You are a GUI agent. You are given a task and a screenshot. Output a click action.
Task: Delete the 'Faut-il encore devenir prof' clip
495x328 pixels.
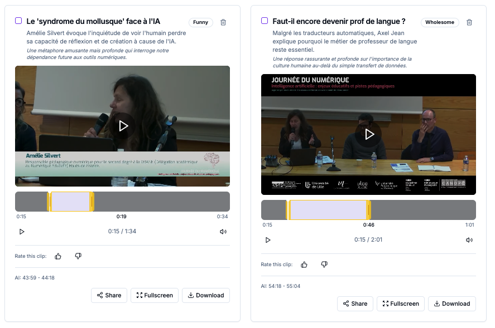[x=469, y=22]
